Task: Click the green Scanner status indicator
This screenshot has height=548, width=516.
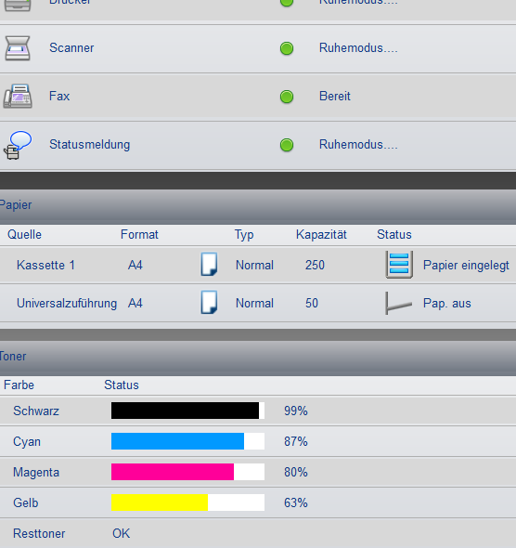Action: pyautogui.click(x=287, y=48)
